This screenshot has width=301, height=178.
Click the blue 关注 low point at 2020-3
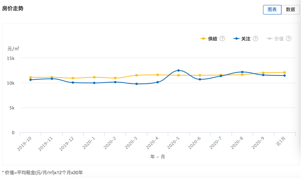tap(137, 84)
